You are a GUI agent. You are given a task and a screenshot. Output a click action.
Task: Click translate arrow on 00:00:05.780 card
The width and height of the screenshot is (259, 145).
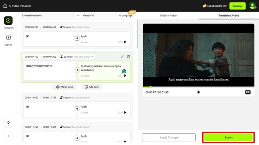point(77,38)
